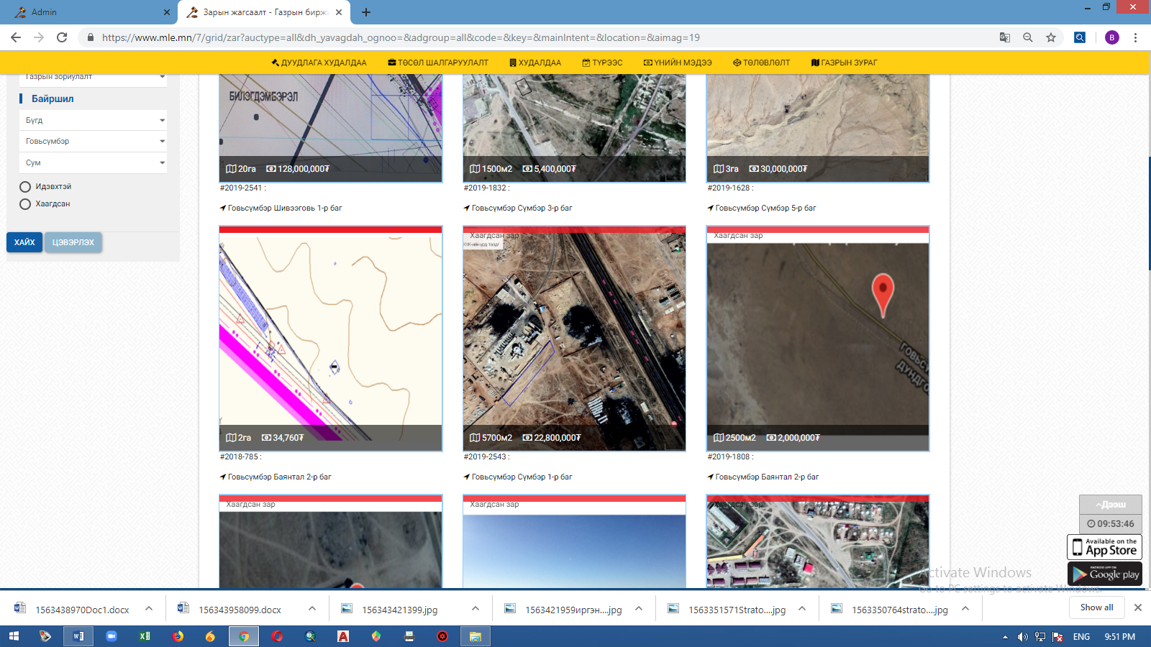Expand the Говьсүмбэр aimag dropdown
Image resolution: width=1151 pixels, height=647 pixels.
94,141
